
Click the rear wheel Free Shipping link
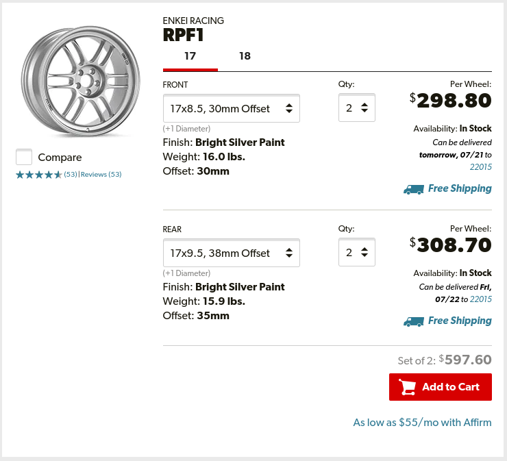pyautogui.click(x=460, y=321)
